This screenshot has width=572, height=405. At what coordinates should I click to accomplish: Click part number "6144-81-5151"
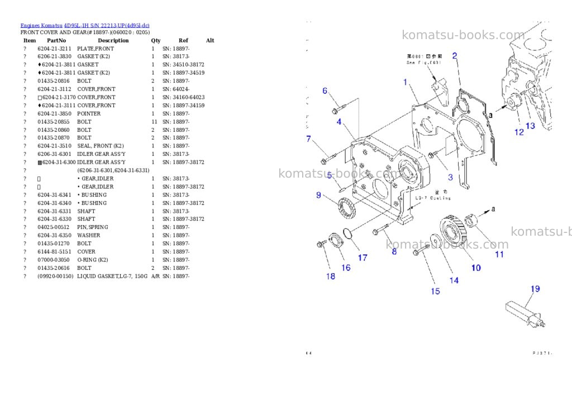[54, 252]
